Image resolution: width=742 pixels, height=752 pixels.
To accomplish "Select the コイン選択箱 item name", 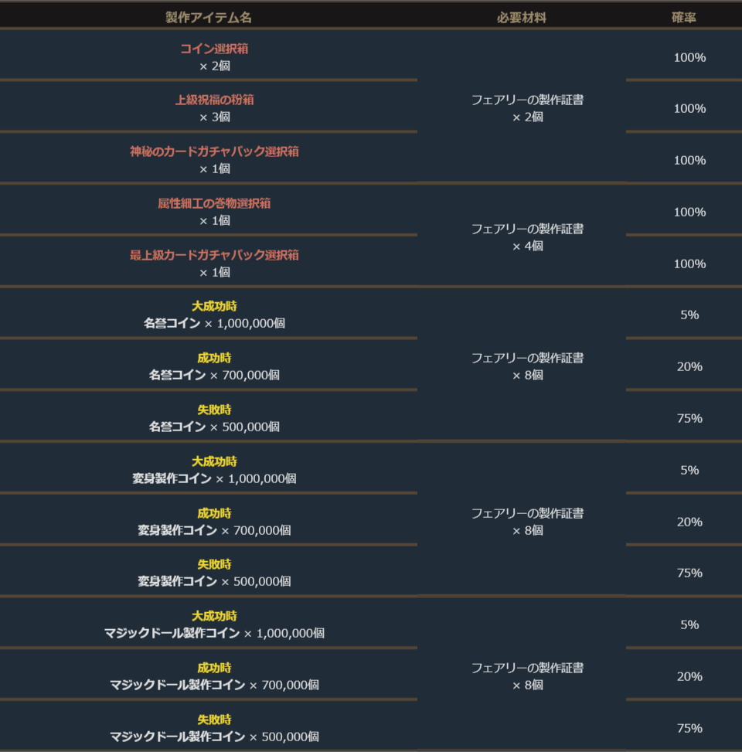I will 214,49.
